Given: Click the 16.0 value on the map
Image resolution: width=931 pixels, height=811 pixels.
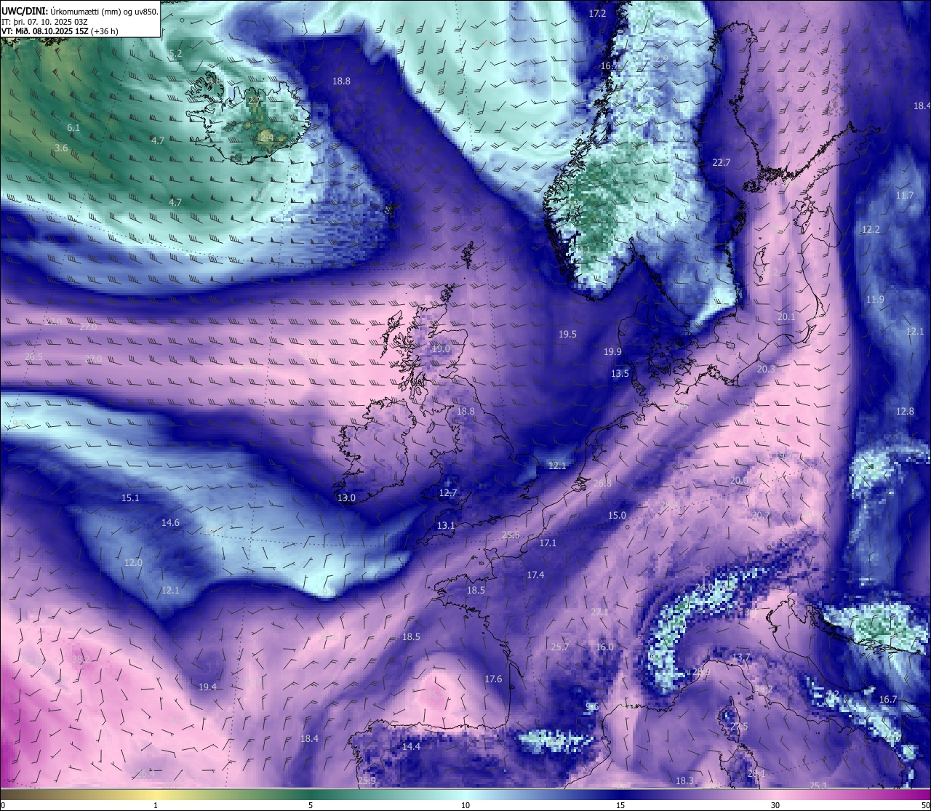Looking at the screenshot, I should click(604, 647).
